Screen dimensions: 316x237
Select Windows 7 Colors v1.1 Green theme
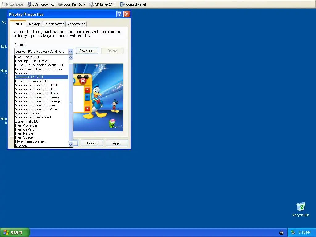[41, 97]
